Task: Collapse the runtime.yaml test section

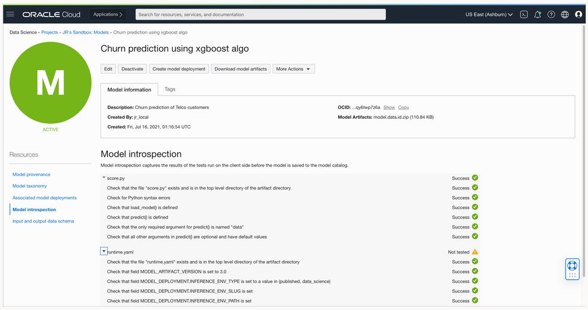Action: [104, 251]
